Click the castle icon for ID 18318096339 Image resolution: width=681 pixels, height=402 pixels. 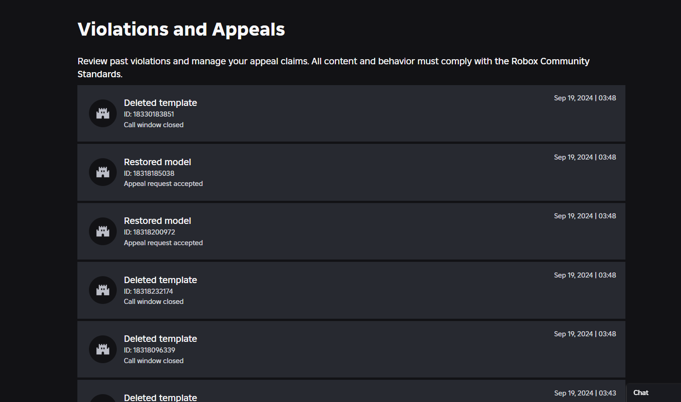click(103, 349)
